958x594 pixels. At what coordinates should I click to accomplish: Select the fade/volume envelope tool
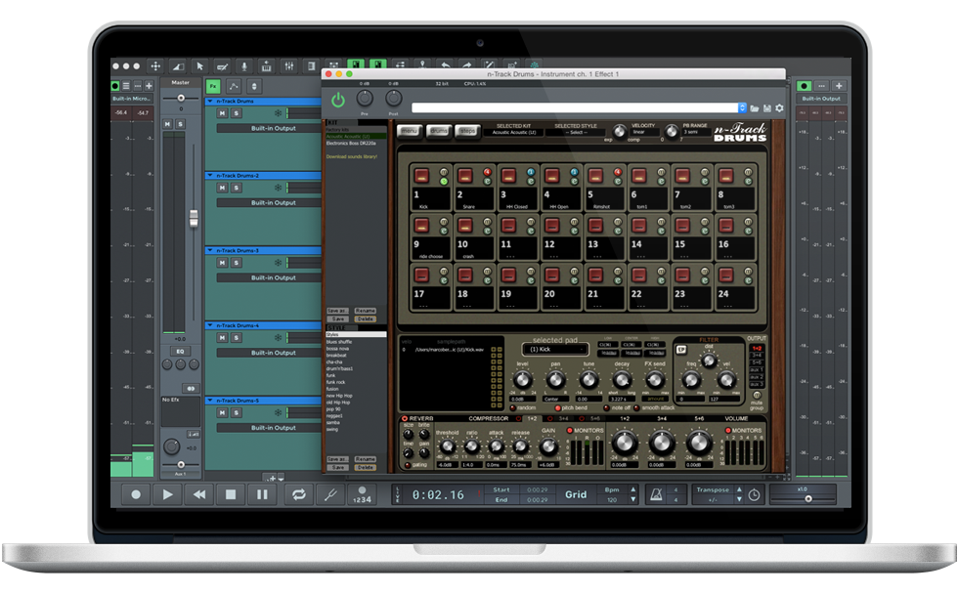pyautogui.click(x=178, y=65)
